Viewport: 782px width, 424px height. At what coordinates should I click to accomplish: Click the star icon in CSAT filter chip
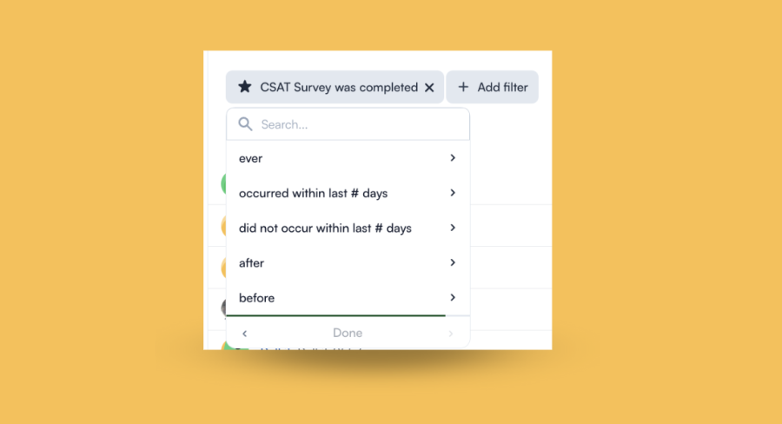pyautogui.click(x=244, y=87)
